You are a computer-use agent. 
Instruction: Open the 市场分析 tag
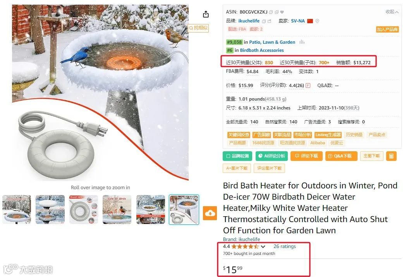click(303, 135)
